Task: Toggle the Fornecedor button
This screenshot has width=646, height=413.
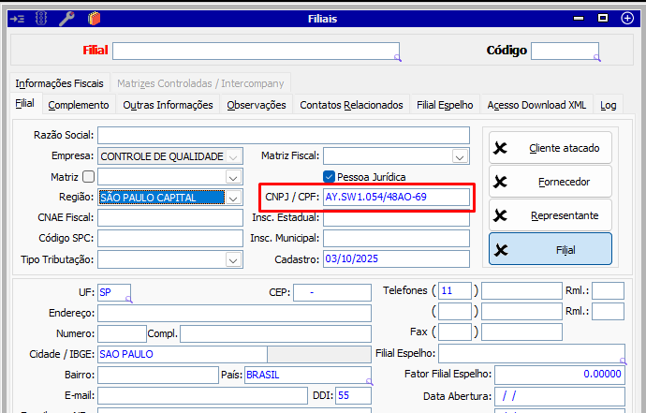Action: tap(551, 182)
